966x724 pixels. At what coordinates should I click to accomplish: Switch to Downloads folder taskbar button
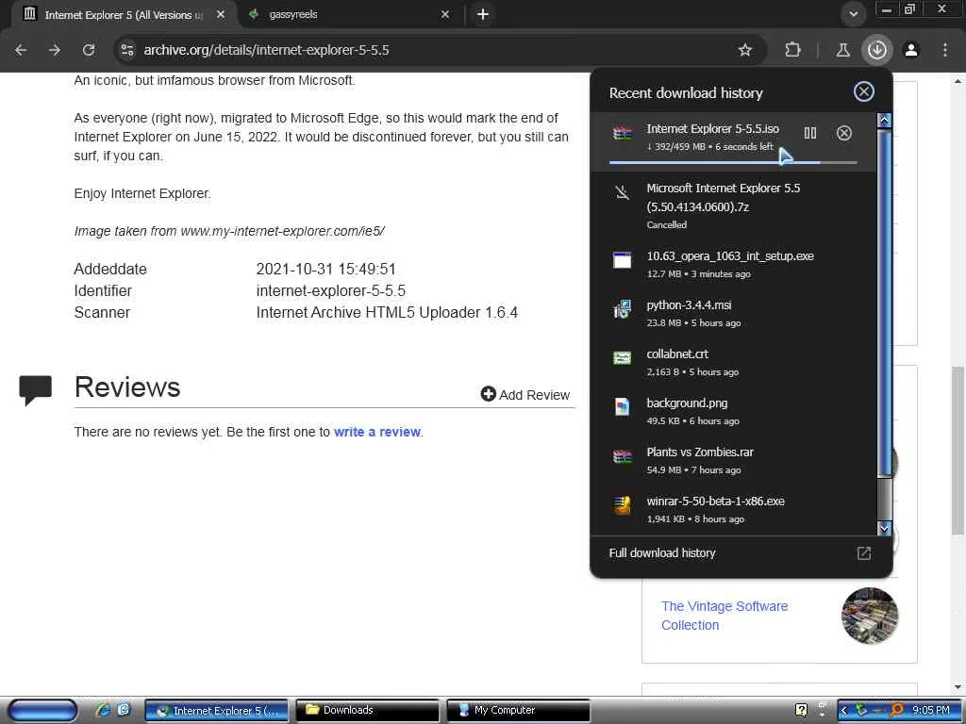[368, 710]
